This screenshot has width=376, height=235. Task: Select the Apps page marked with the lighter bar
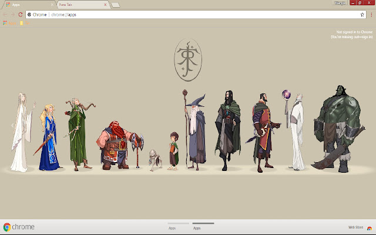point(178,226)
